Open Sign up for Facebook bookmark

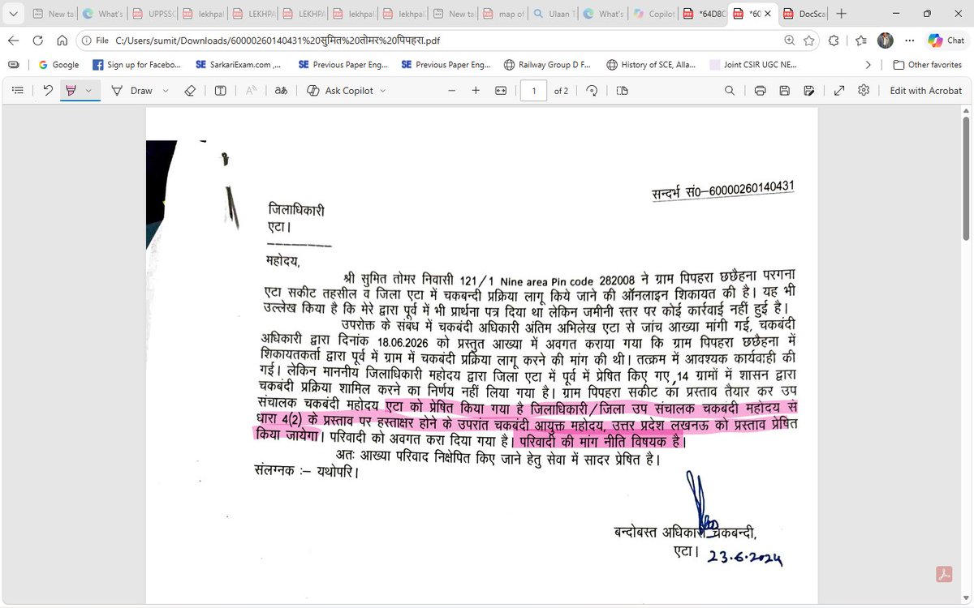click(136, 65)
